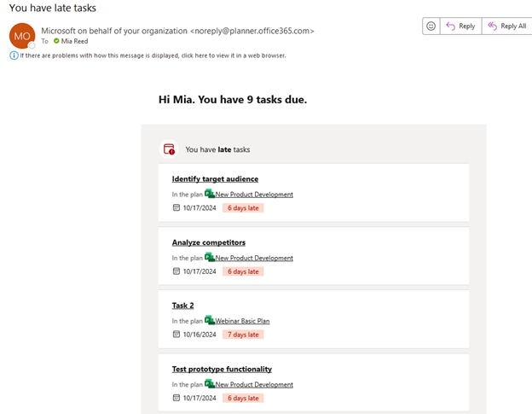Image resolution: width=532 pixels, height=414 pixels.
Task: Open the Webinar Basic Plan link
Action: 242,321
